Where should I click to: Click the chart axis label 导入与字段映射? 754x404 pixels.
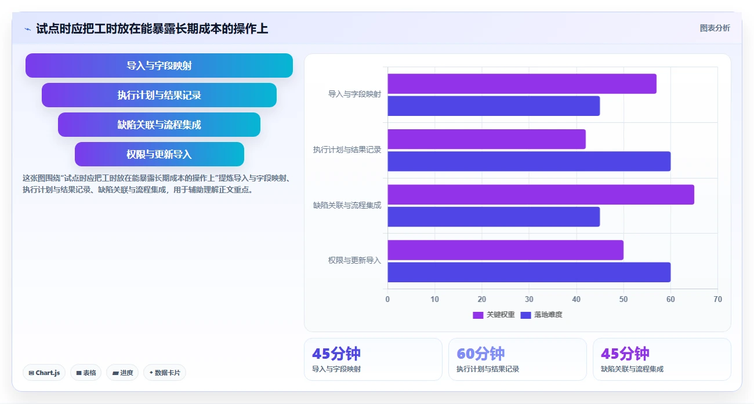[354, 94]
